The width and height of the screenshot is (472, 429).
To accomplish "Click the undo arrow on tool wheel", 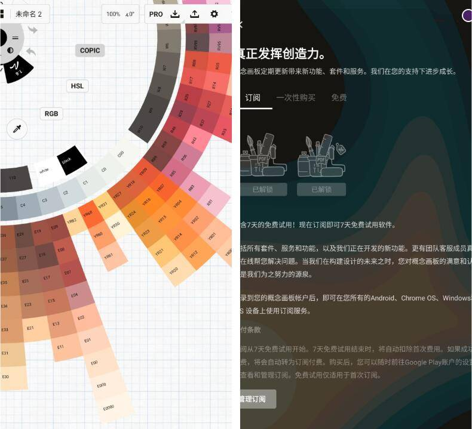I will [x=31, y=51].
